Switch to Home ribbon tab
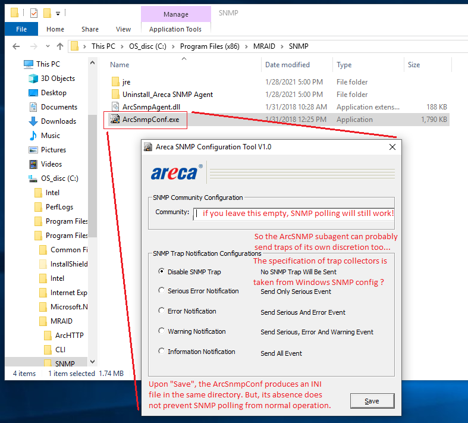This screenshot has width=468, height=423. 55,29
